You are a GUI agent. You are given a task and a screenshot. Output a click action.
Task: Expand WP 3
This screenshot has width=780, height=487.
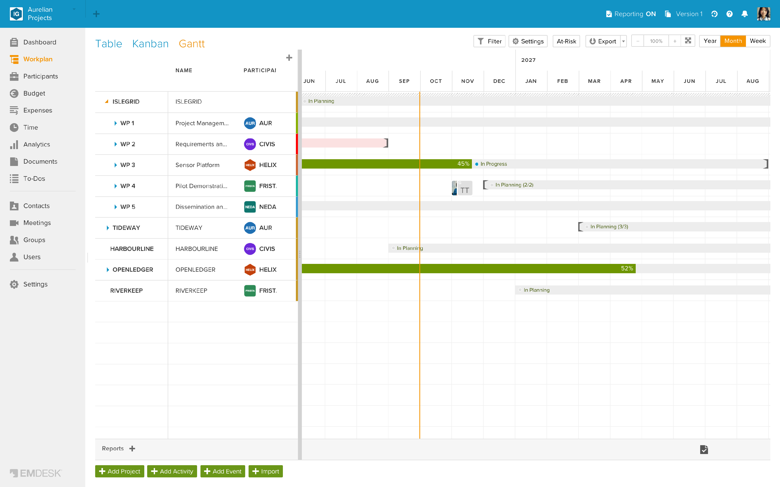tap(115, 165)
